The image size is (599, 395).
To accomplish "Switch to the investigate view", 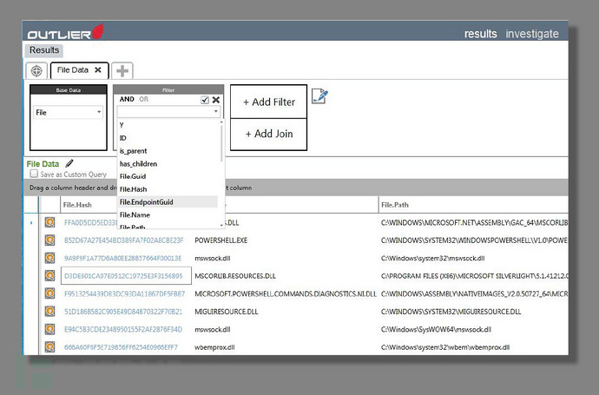I will (532, 34).
